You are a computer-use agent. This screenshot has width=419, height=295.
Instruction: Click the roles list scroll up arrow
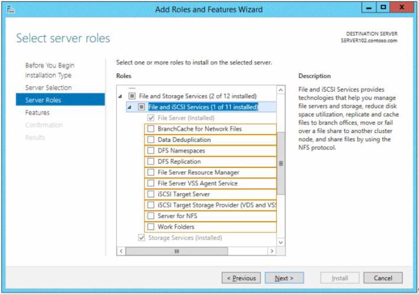281,90
